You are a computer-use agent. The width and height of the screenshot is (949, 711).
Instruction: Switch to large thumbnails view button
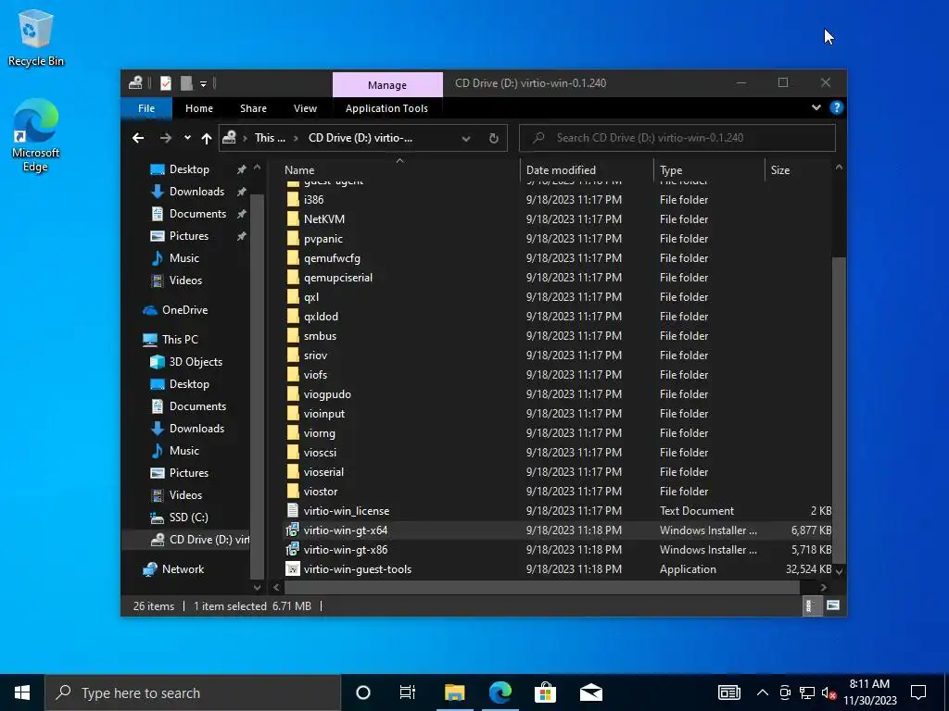click(833, 605)
